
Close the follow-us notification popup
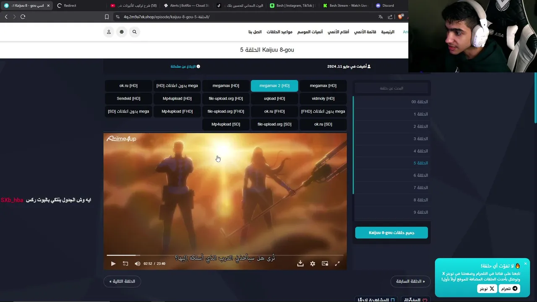point(525,264)
